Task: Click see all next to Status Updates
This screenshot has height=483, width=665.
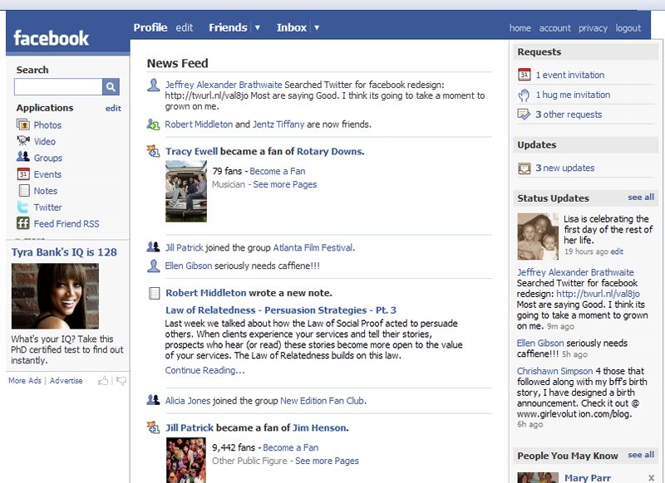Action: point(640,198)
